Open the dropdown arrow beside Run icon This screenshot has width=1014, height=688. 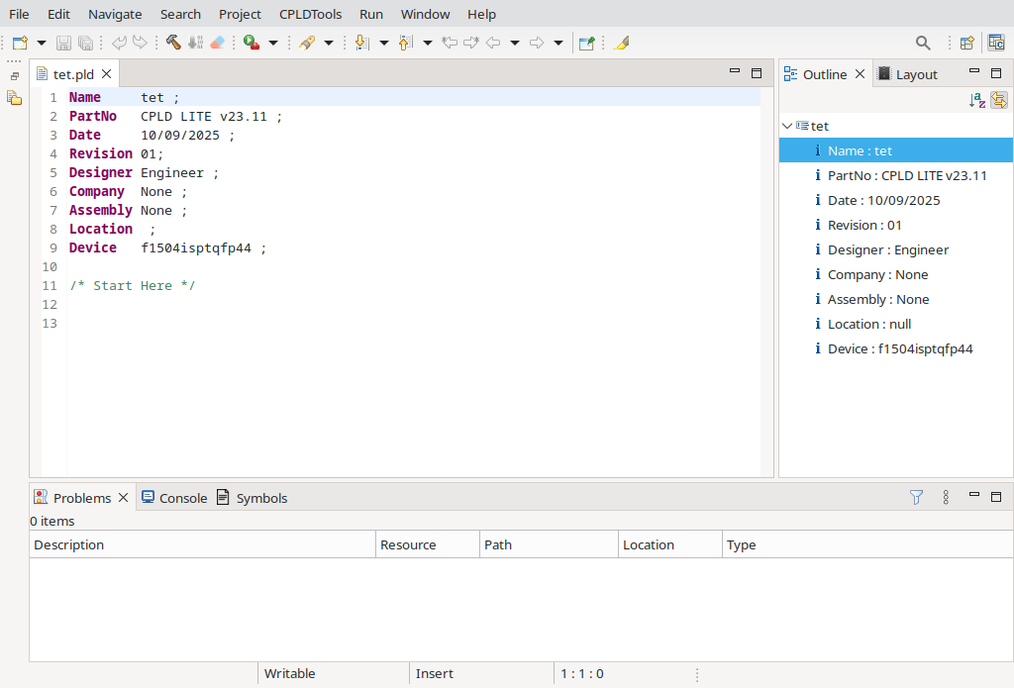pos(273,43)
